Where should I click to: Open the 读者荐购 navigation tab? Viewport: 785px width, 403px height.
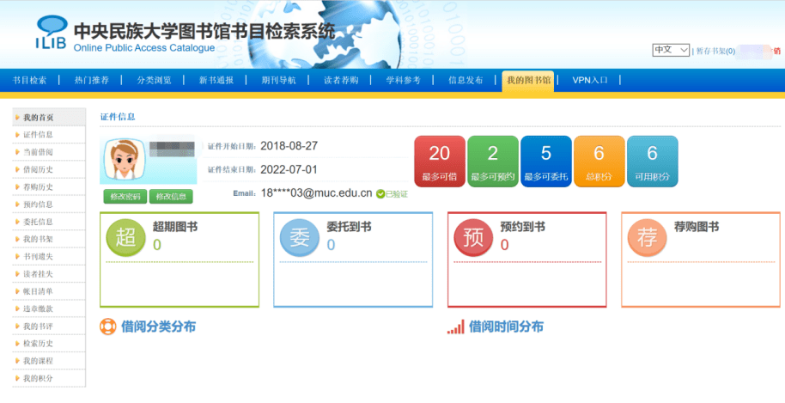(341, 80)
